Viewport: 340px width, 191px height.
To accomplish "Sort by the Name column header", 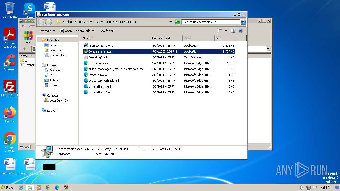I will click(115, 38).
